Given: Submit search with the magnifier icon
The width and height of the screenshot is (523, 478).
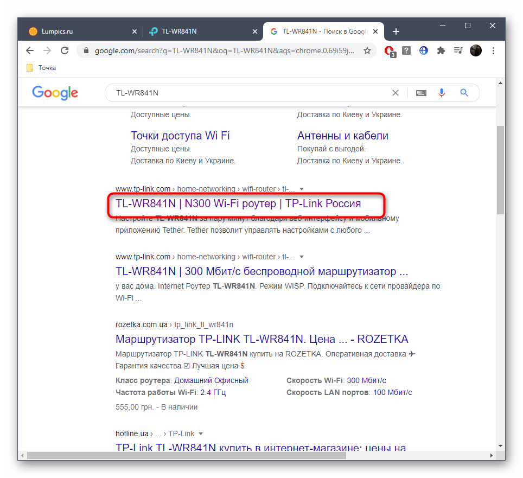Looking at the screenshot, I should pyautogui.click(x=464, y=92).
